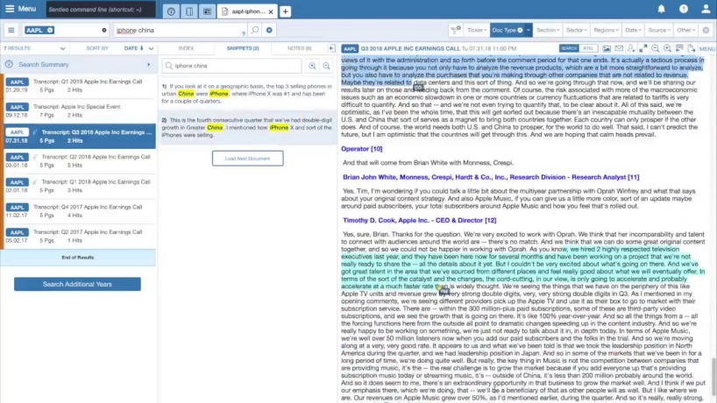Collapse the snippets panel arrow icon
Viewport: 717px width, 403px height.
point(332,48)
